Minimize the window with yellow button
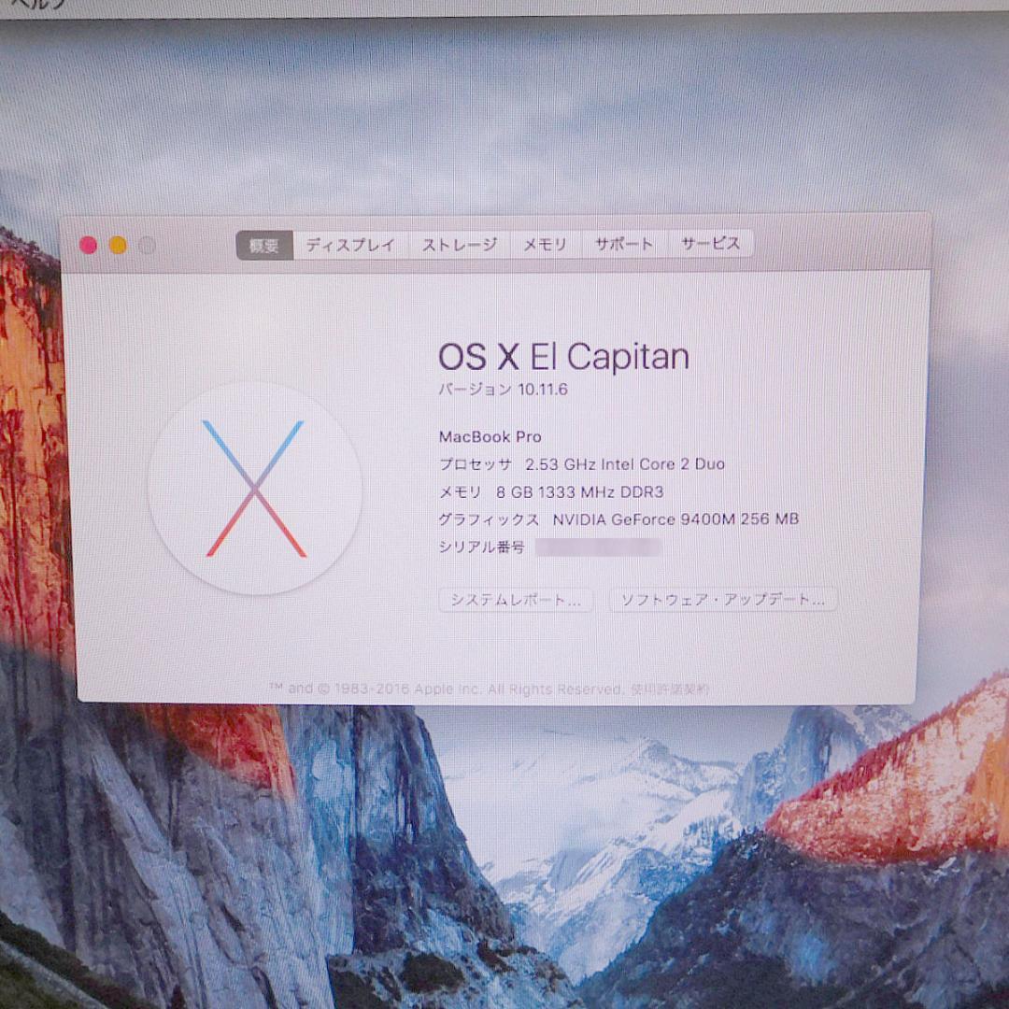This screenshot has height=1009, width=1009. click(x=118, y=245)
